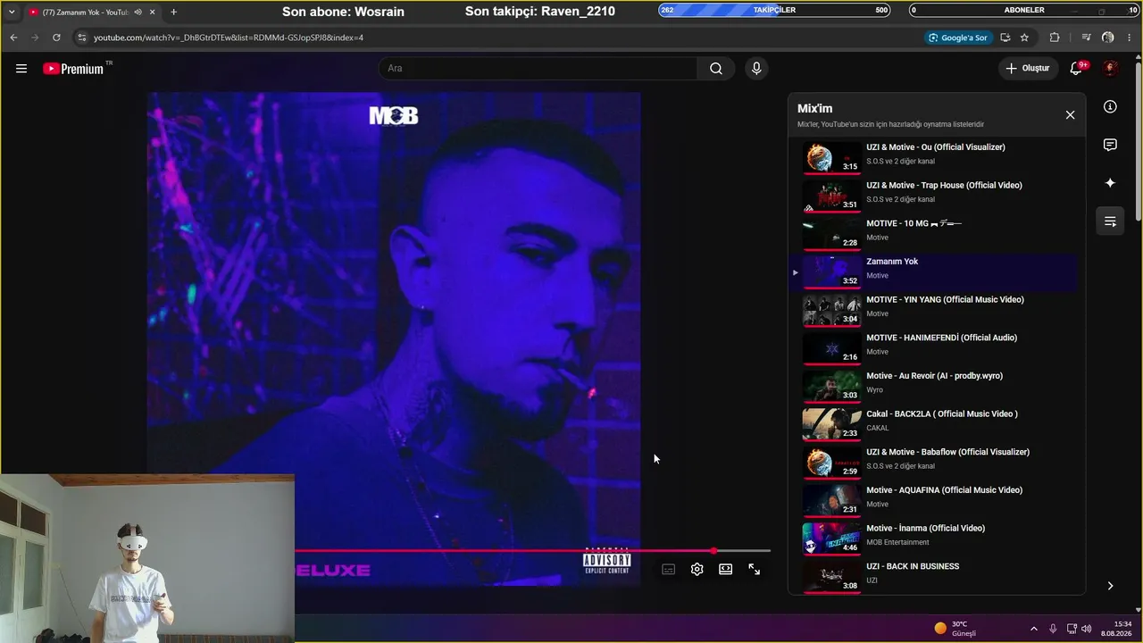
Task: Go to YouTube Premium home logo
Action: tap(73, 69)
